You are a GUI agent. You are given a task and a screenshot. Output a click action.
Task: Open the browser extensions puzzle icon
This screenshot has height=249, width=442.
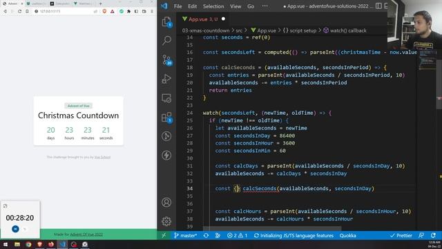click(129, 11)
